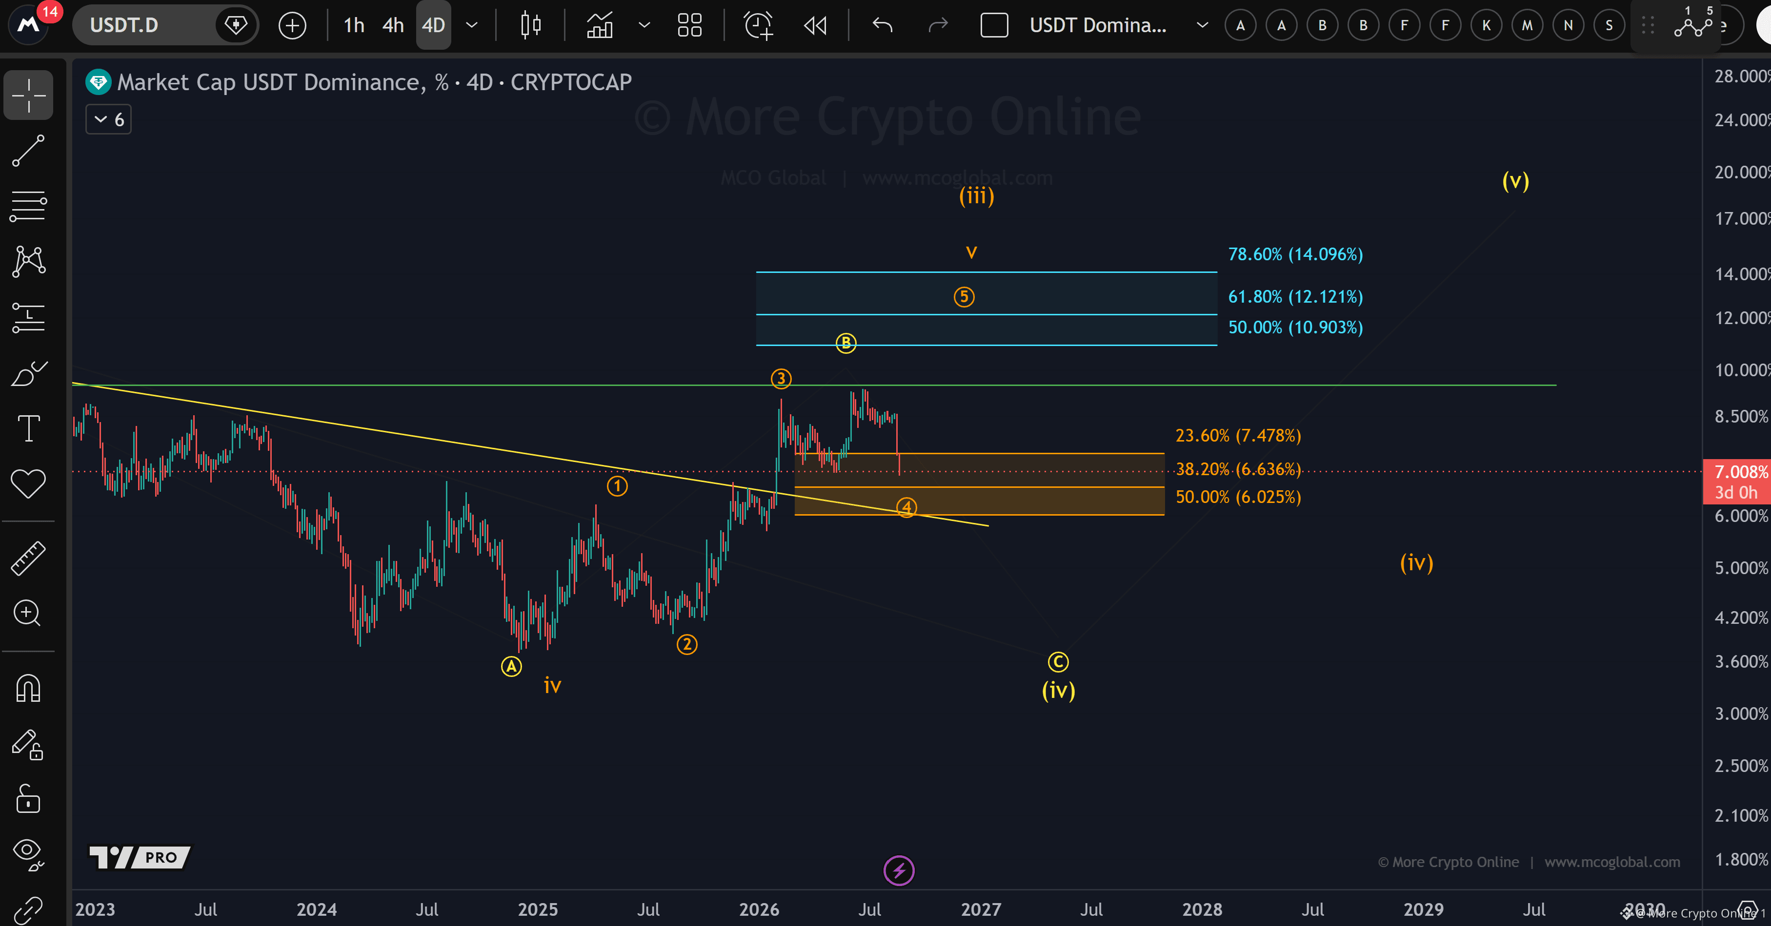Click the K shortcut button
This screenshot has width=1771, height=926.
pos(1487,25)
